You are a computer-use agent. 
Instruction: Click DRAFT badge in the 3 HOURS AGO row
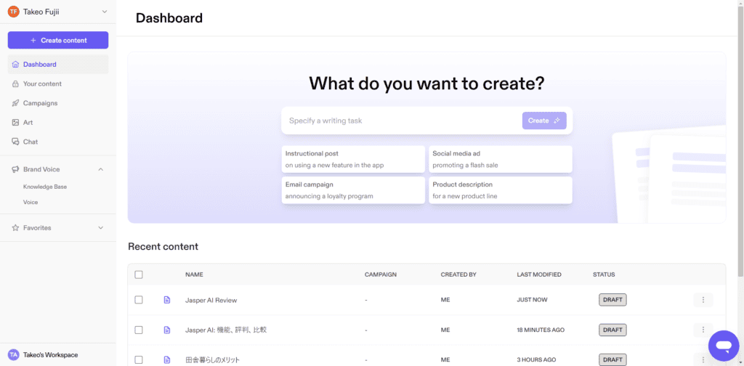(x=612, y=359)
